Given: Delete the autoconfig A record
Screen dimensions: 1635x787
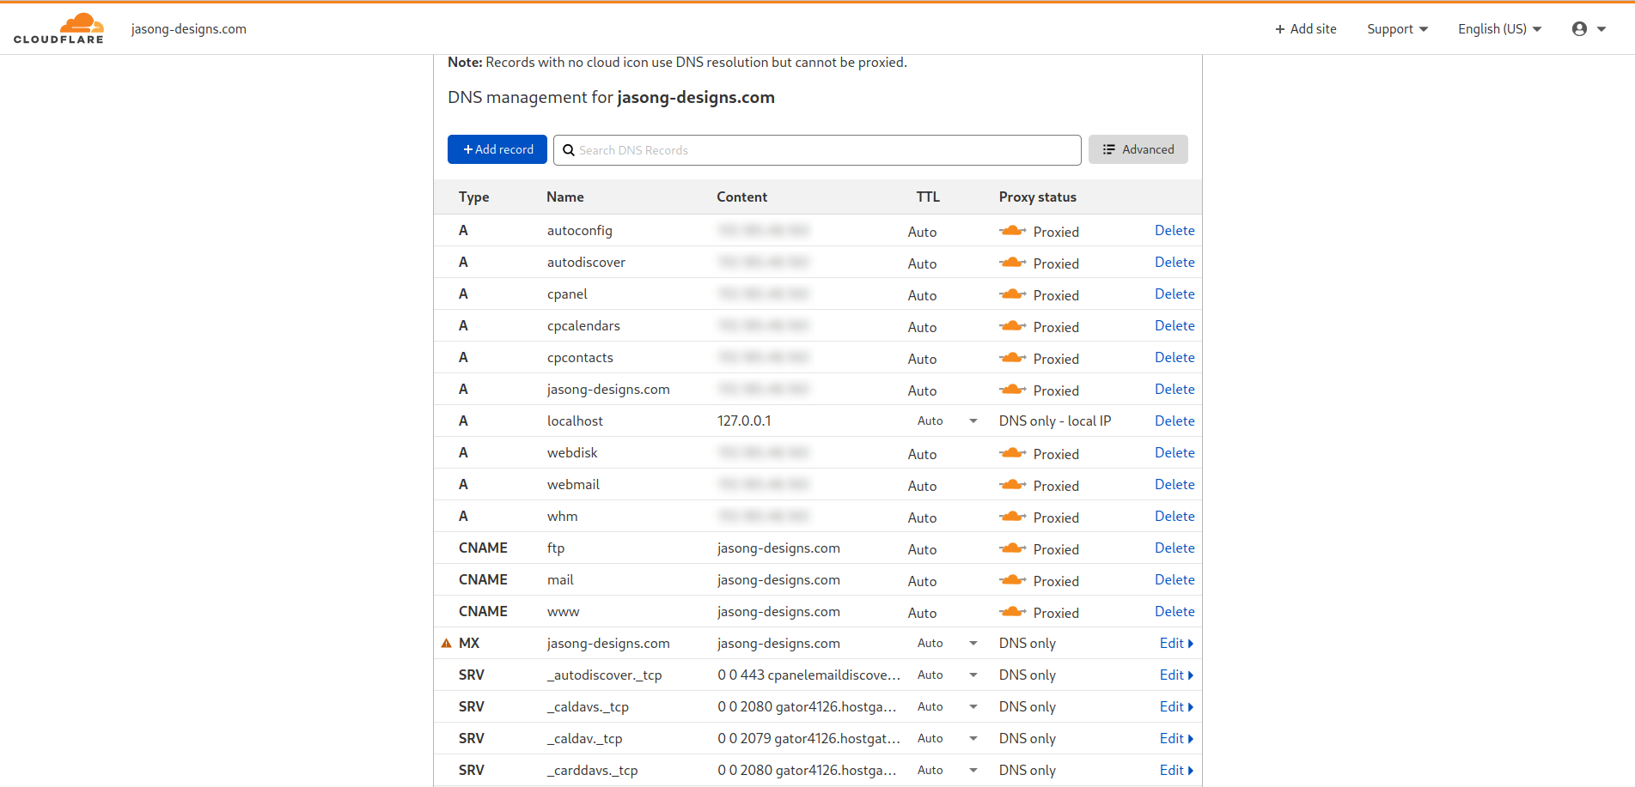Looking at the screenshot, I should point(1174,230).
